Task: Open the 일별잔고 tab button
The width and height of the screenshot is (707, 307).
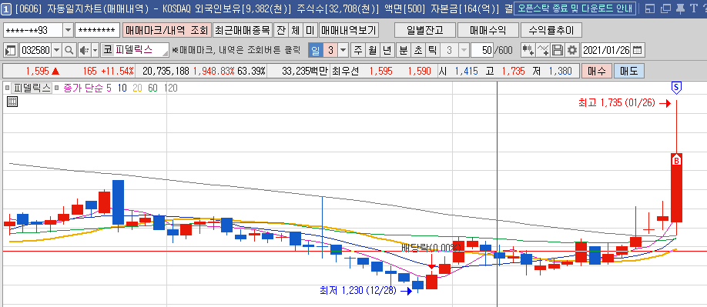Action: tap(425, 30)
